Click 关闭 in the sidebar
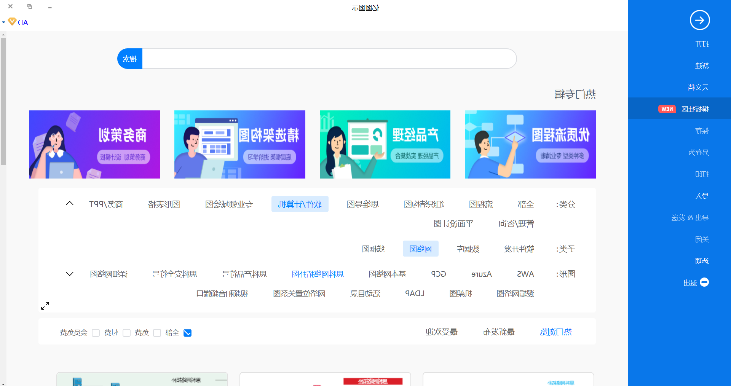Screen dimensions: 731x386 [x=702, y=239]
